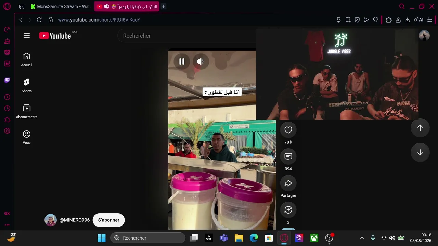Select the YouTube Shorts tab with Arabic title
438x246 pixels.
pos(127,6)
